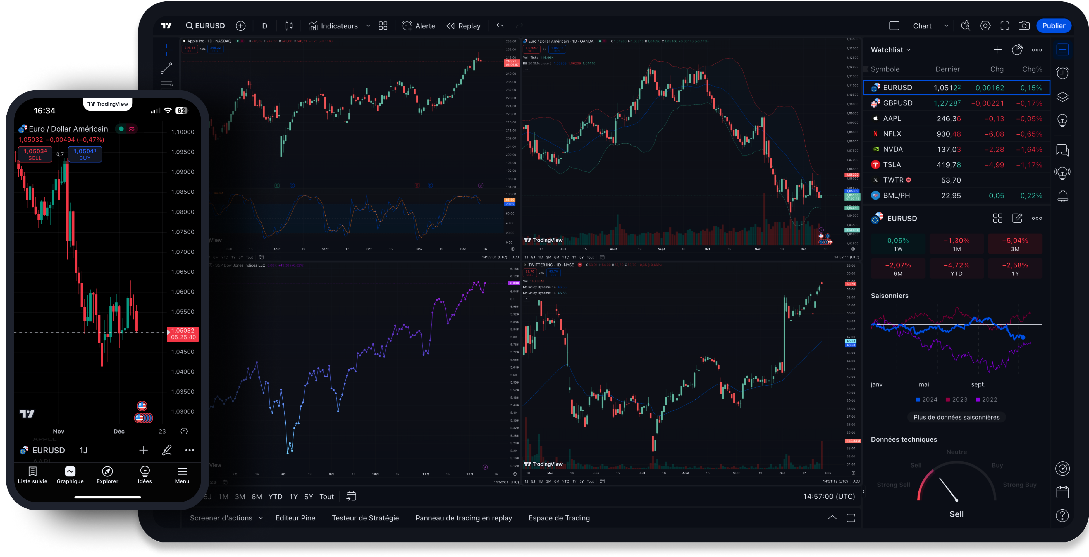This screenshot has height=557, width=1089.
Task: Click undo arrow in top toolbar
Action: click(x=500, y=26)
